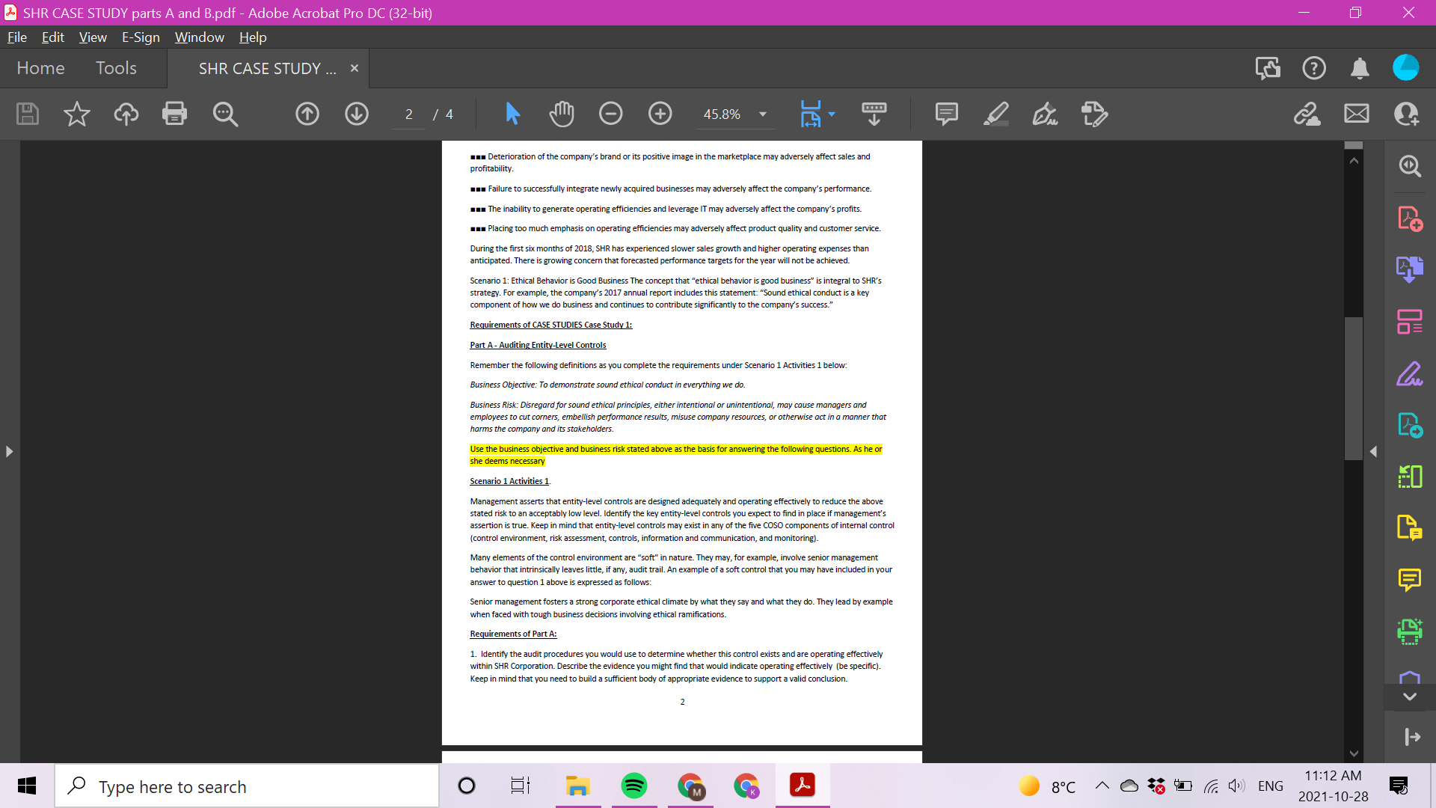
Task: Star the document as favorite
Action: pyautogui.click(x=76, y=114)
